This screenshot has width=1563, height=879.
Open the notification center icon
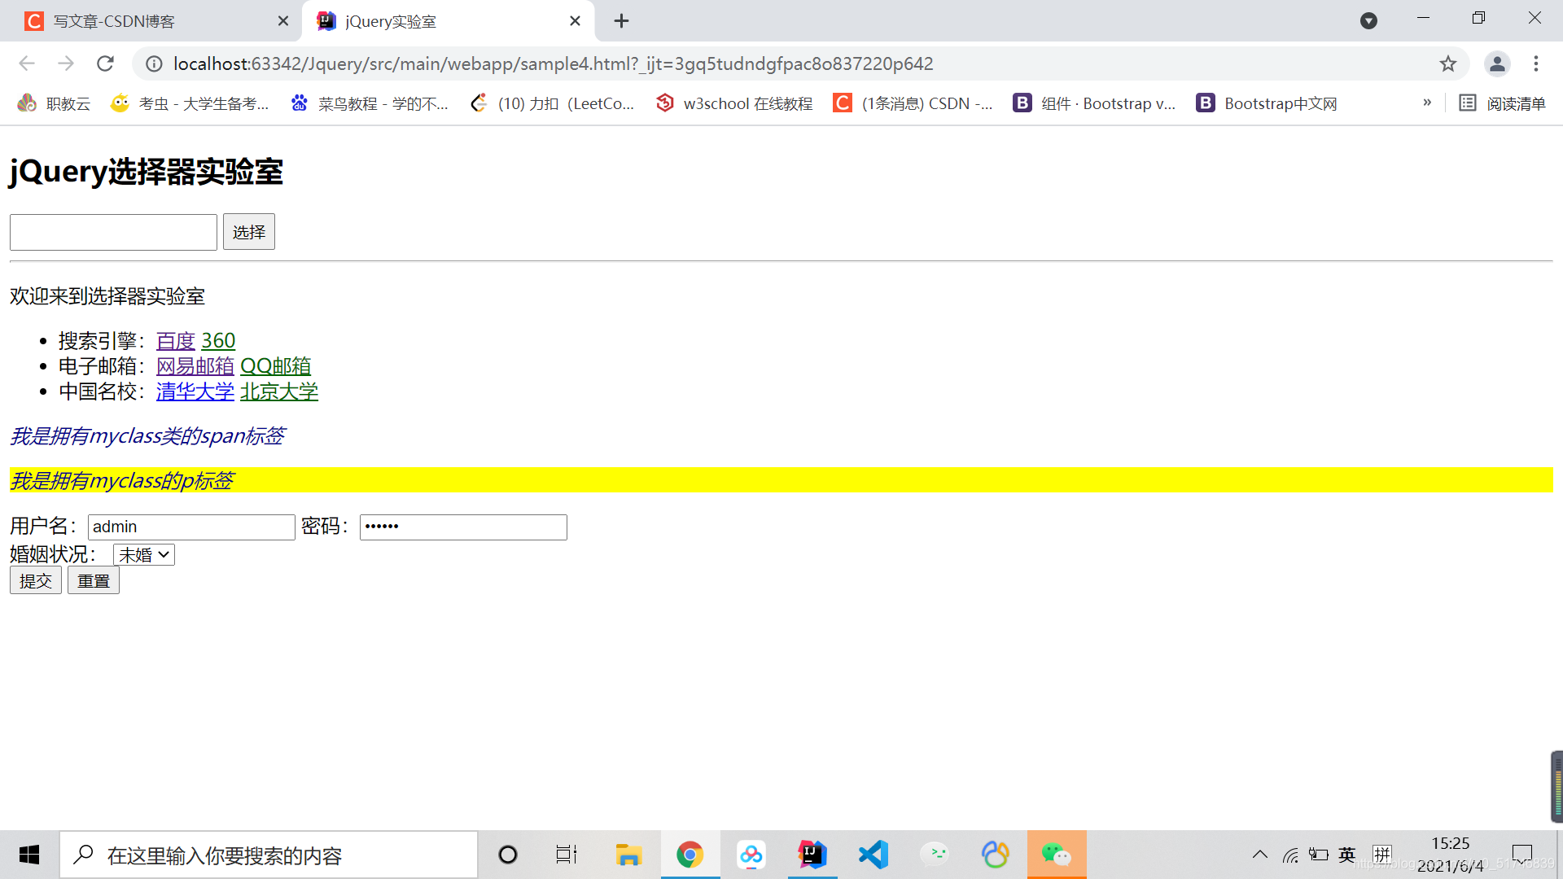(1521, 855)
